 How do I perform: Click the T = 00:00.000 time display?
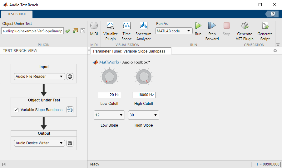266,164
